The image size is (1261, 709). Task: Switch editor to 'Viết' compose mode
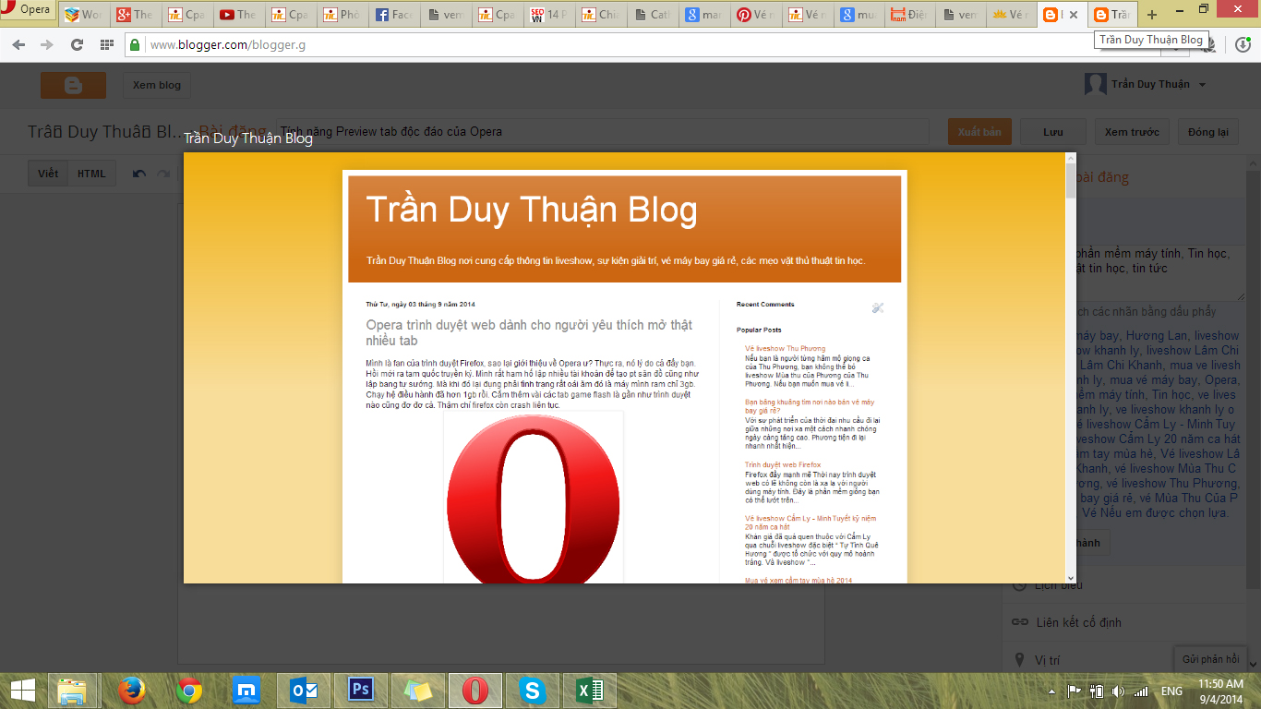(48, 174)
